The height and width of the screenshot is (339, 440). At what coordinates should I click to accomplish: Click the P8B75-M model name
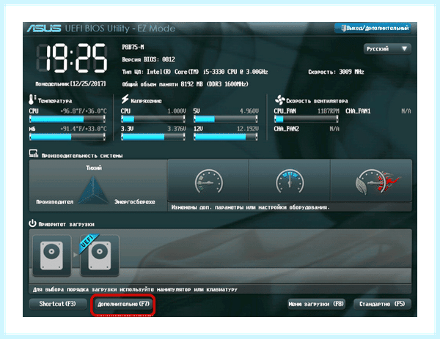click(133, 47)
